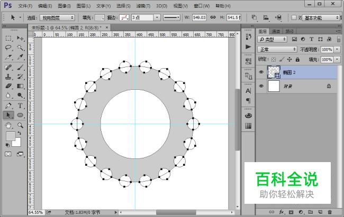Select the Dodge tool
Viewport: 344px width, 217px height.
pyautogui.click(x=20, y=95)
